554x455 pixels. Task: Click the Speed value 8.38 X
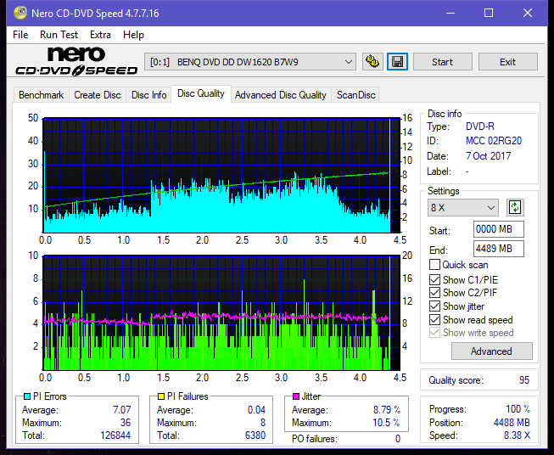pos(517,435)
